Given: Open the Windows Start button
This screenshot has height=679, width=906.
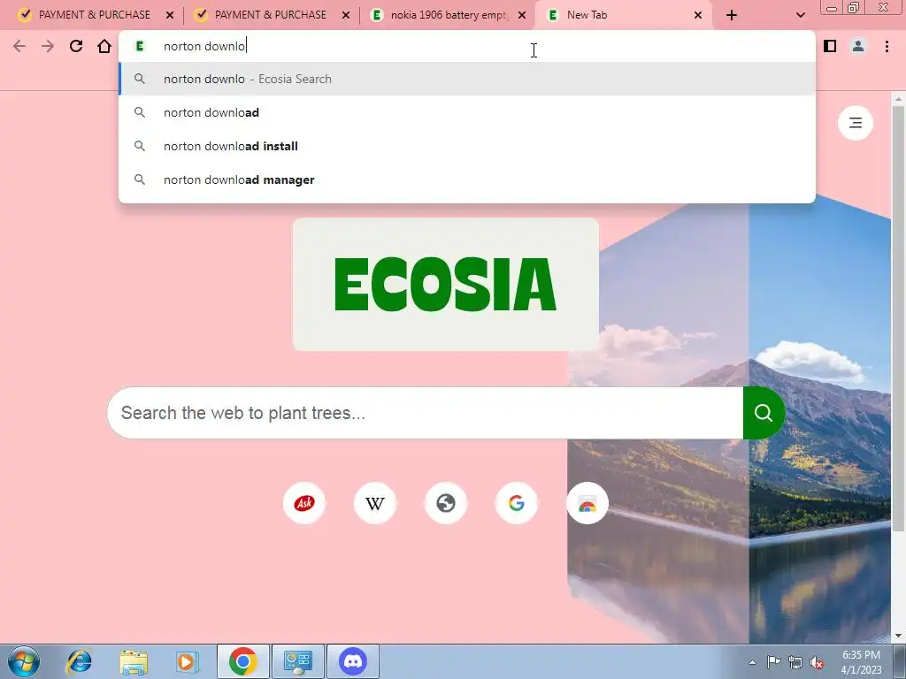Looking at the screenshot, I should 24,661.
